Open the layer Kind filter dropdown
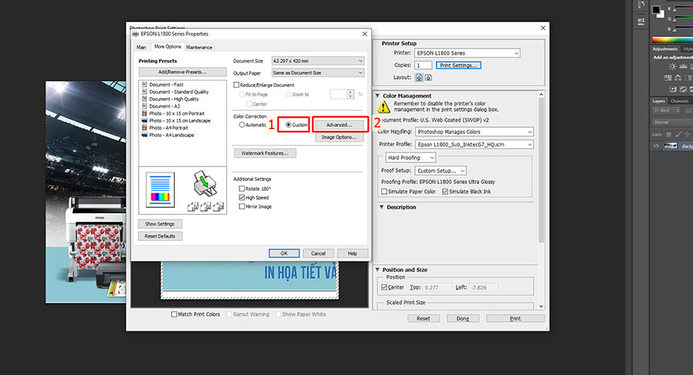The width and height of the screenshot is (693, 375). (x=668, y=110)
